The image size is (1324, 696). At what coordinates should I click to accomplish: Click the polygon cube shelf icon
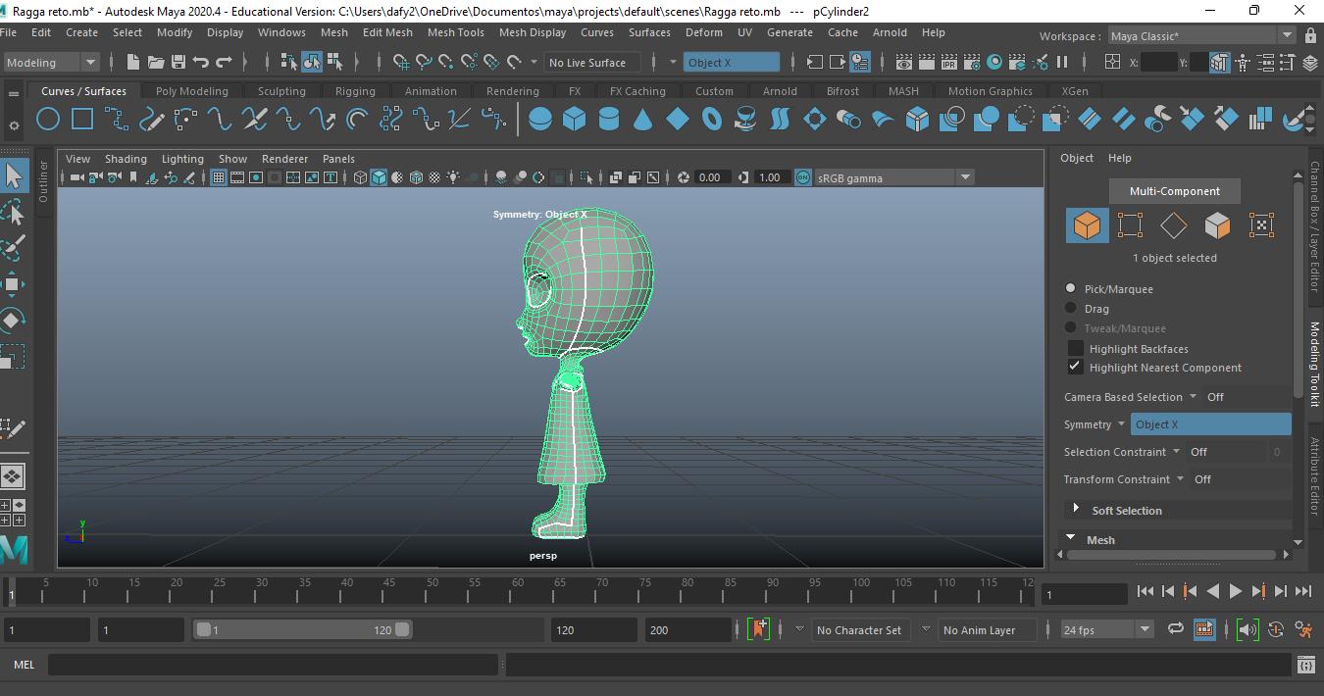575,120
